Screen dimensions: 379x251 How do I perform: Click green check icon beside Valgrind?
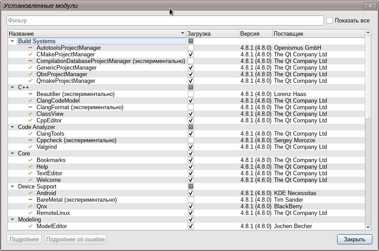click(x=30, y=147)
